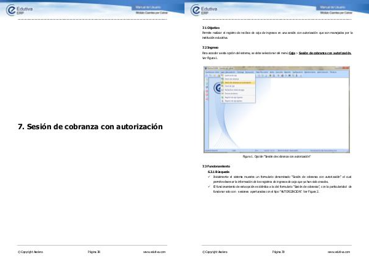Image resolution: width=369 pixels, height=261 pixels.
Task: Click the "7.2 Ingreso" section heading
Action: [x=210, y=47]
